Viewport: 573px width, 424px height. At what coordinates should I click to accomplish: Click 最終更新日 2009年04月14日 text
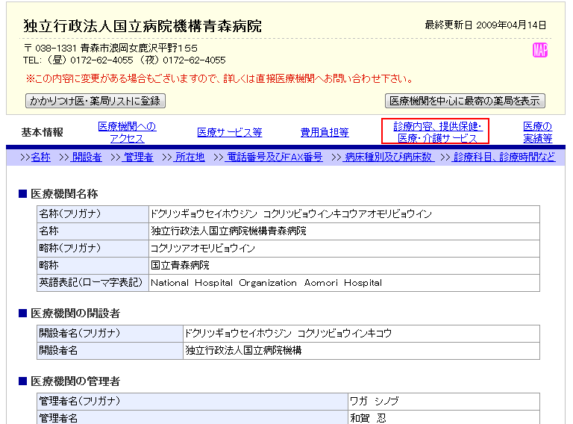[x=485, y=25]
